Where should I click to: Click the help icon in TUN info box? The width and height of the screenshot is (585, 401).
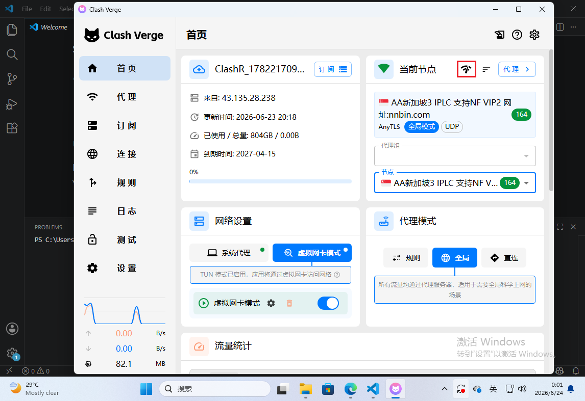pyautogui.click(x=337, y=275)
